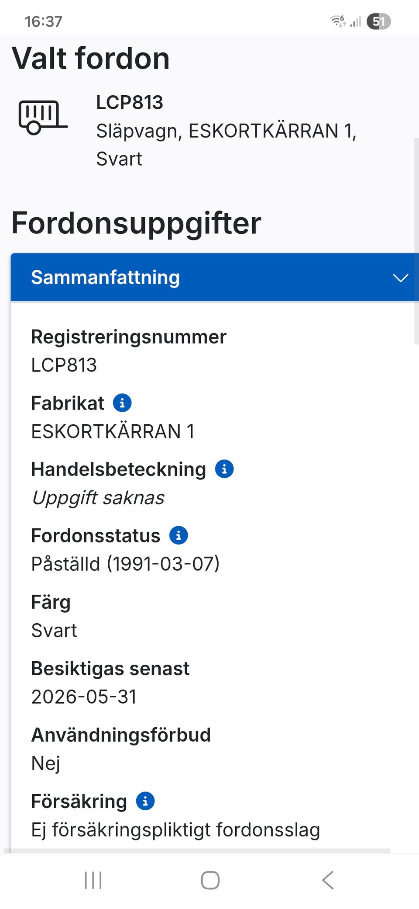Viewport: 419px width, 909px height.
Task: Tap the Valt fordon title
Action: [x=91, y=59]
